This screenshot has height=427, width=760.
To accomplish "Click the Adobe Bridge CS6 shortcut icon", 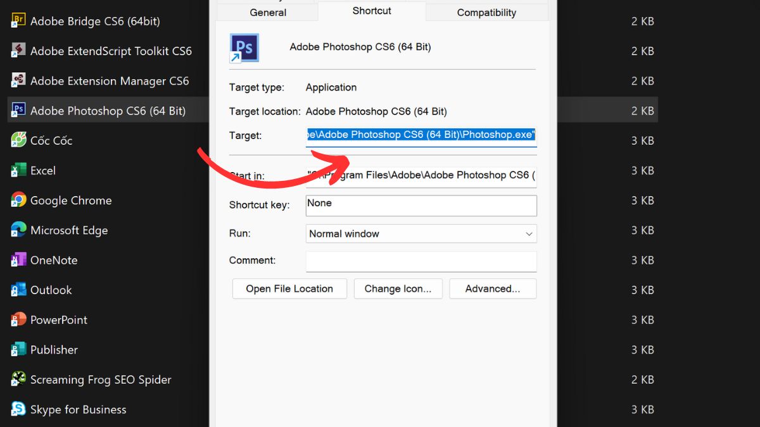I will click(x=18, y=21).
